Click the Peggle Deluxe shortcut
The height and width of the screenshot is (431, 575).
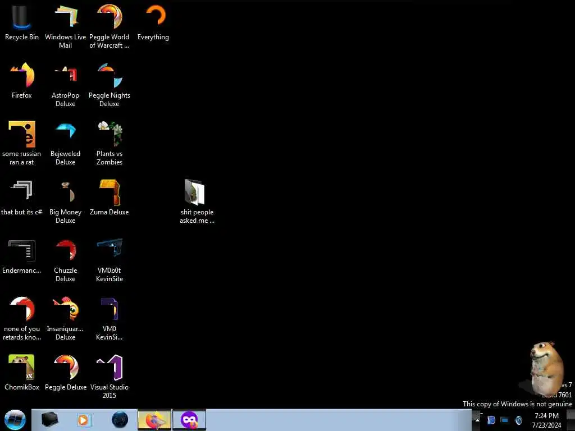point(66,373)
